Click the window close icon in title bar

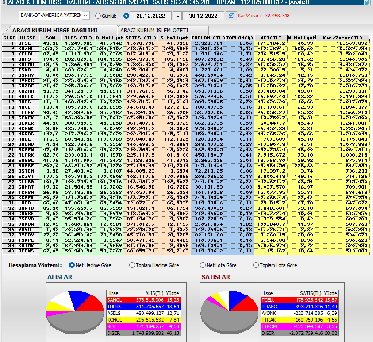click(x=4, y=2)
